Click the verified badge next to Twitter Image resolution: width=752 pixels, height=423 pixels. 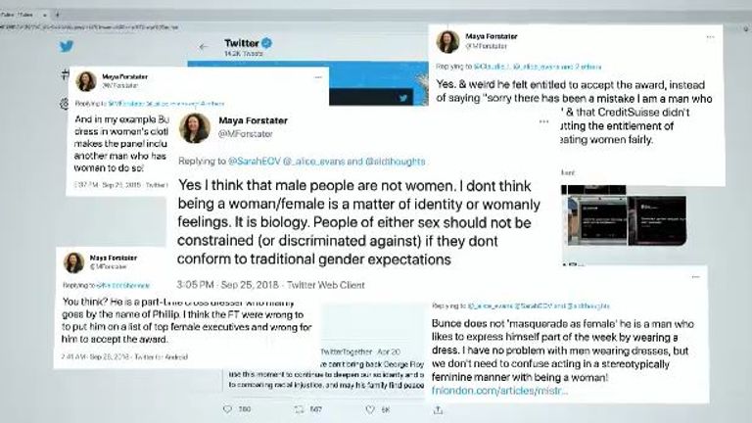click(x=266, y=43)
